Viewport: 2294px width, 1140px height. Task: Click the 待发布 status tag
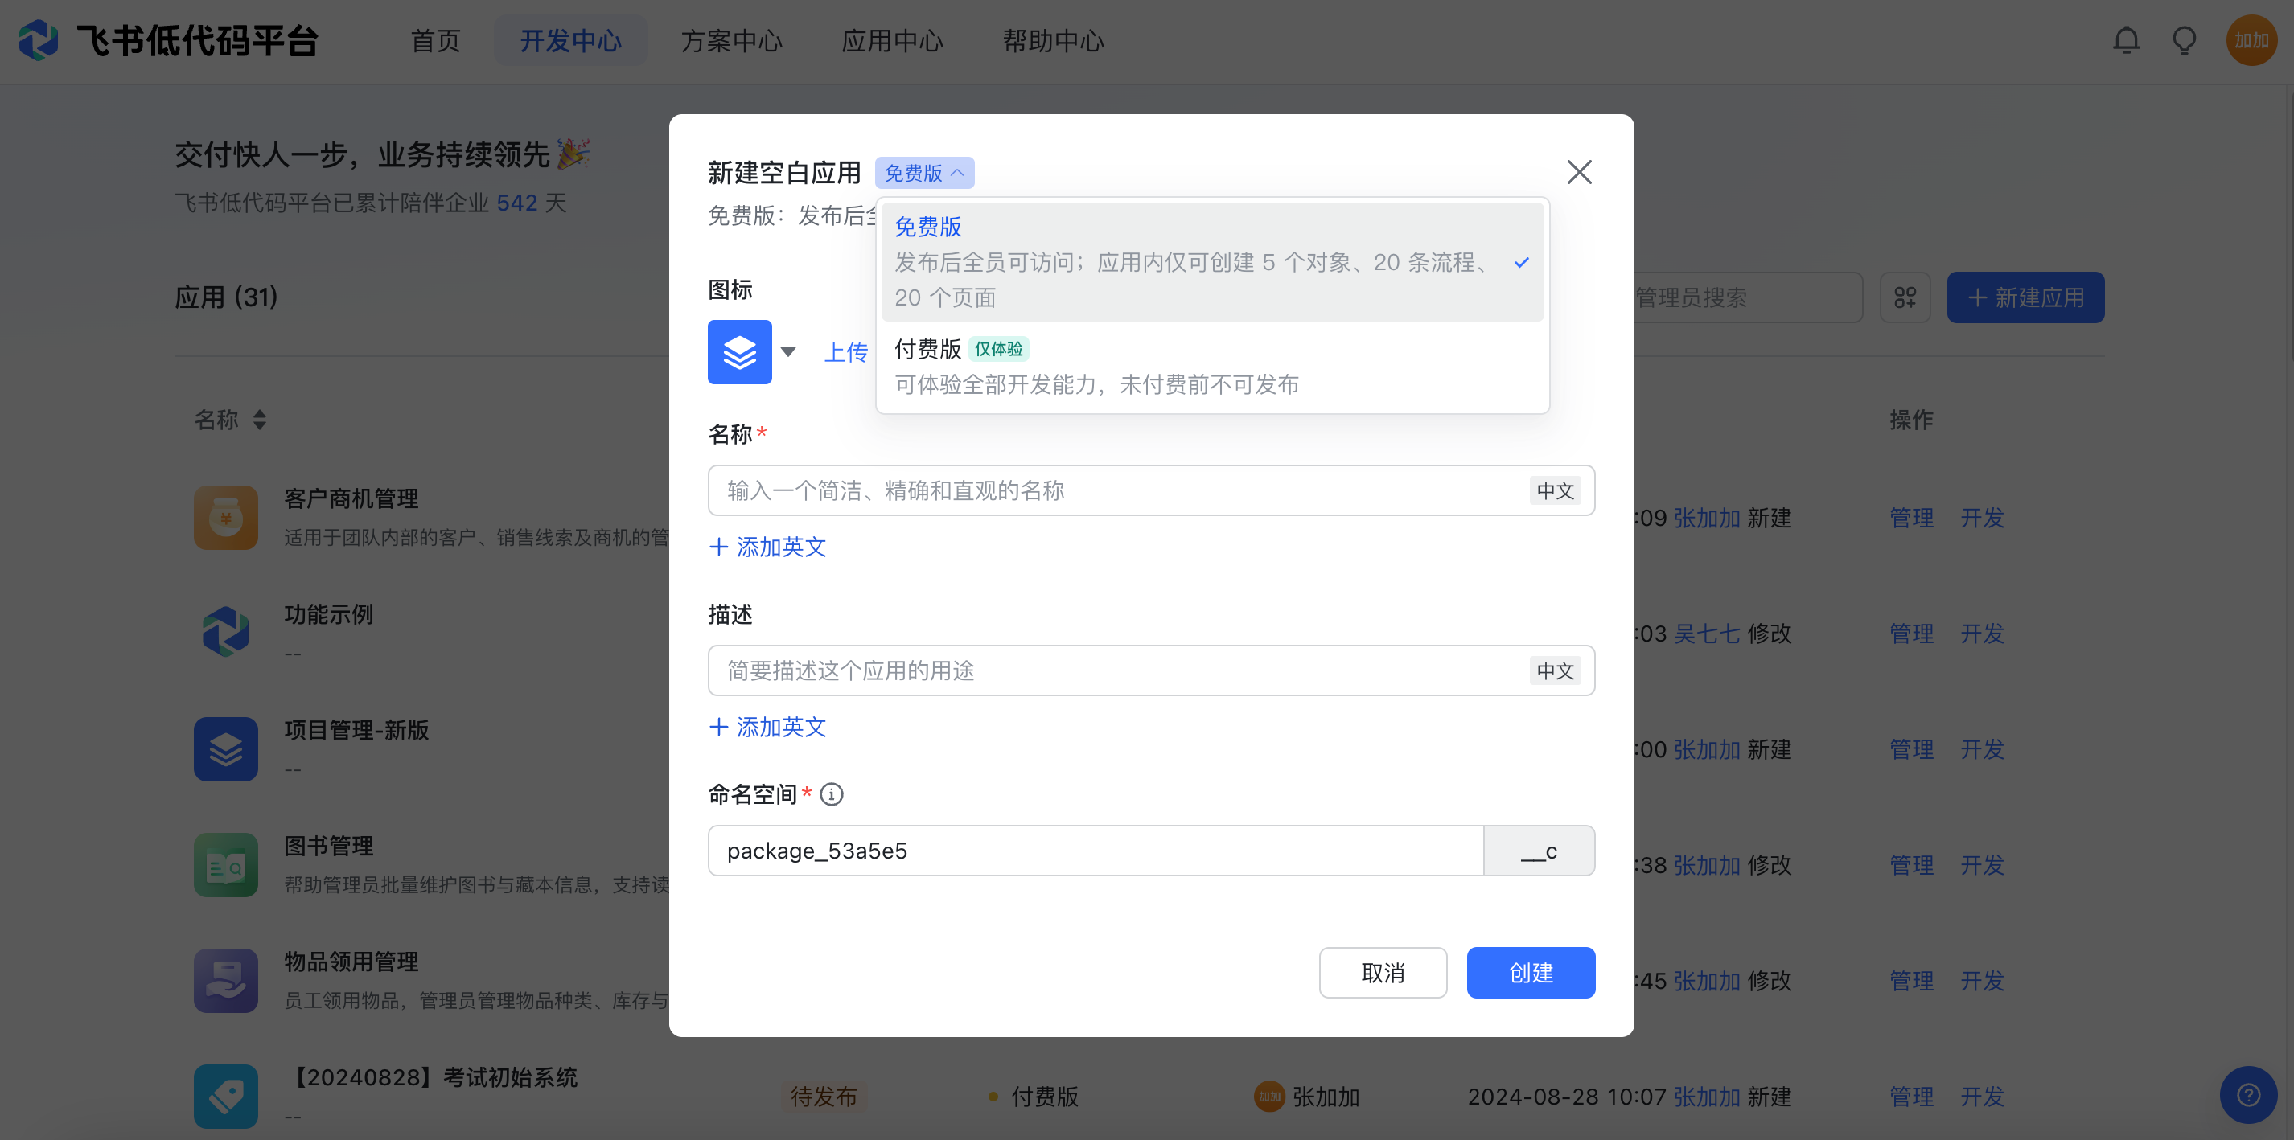point(824,1097)
